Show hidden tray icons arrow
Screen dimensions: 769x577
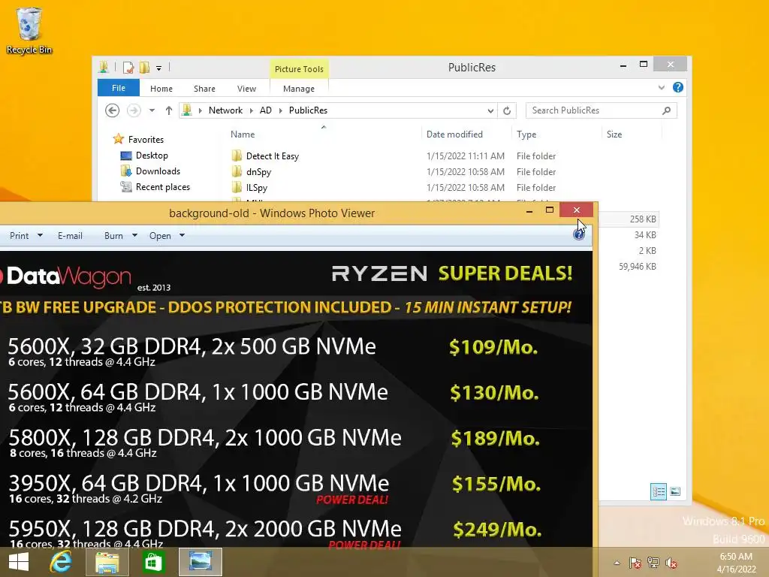tap(617, 563)
